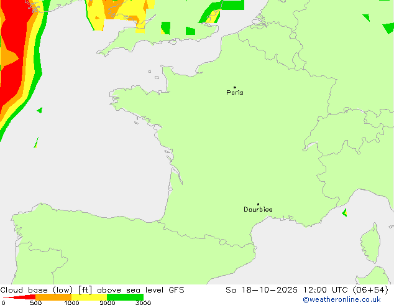Click the legend value 0

click(3, 303)
